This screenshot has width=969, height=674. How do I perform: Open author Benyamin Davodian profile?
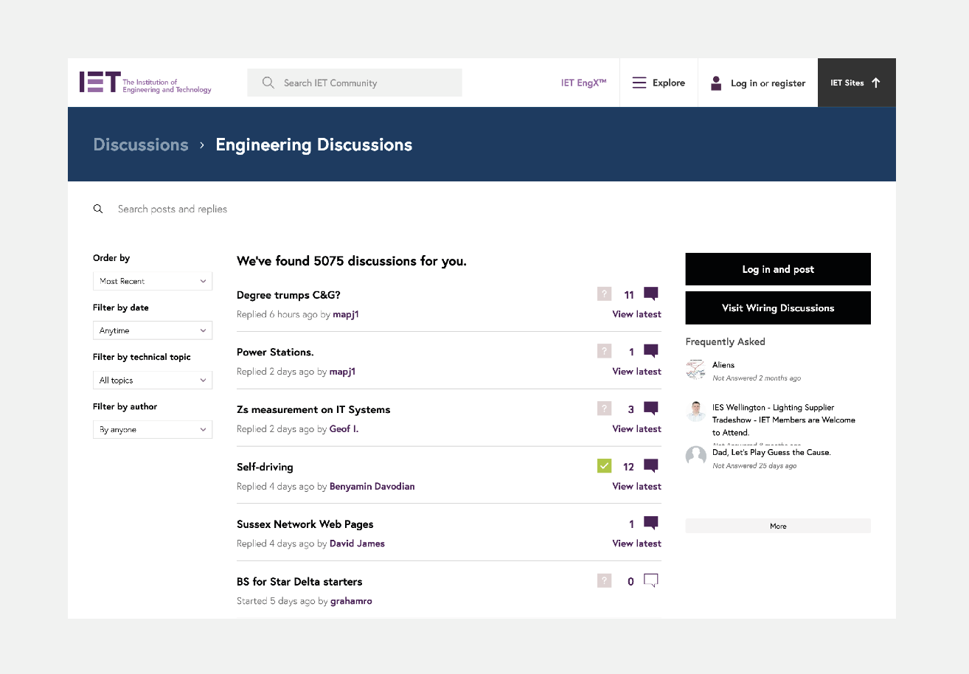(x=372, y=486)
